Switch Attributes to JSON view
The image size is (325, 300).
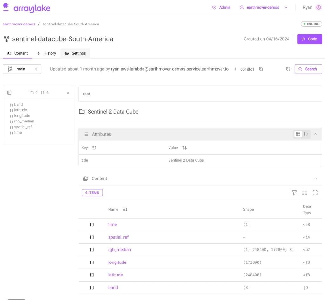coord(306,134)
